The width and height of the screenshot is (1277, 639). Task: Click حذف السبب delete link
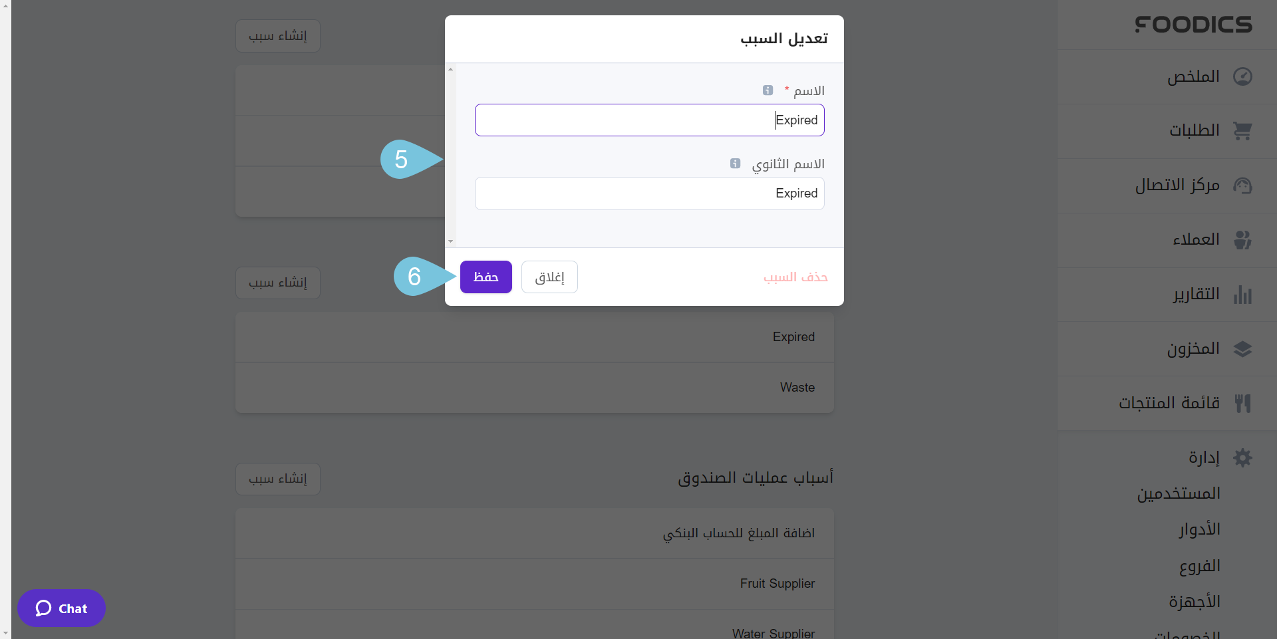click(795, 277)
